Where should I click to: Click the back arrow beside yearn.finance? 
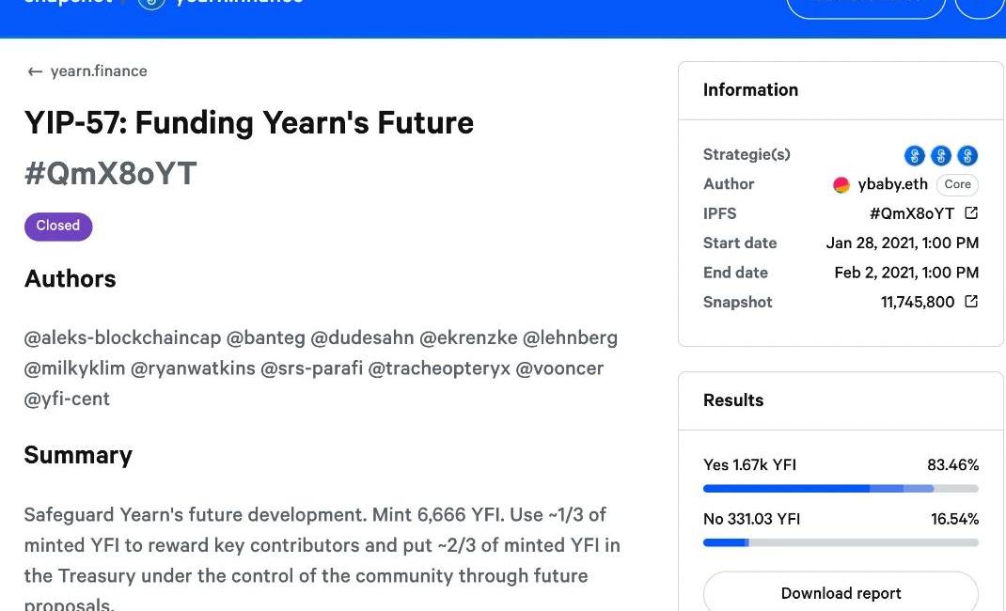(35, 71)
